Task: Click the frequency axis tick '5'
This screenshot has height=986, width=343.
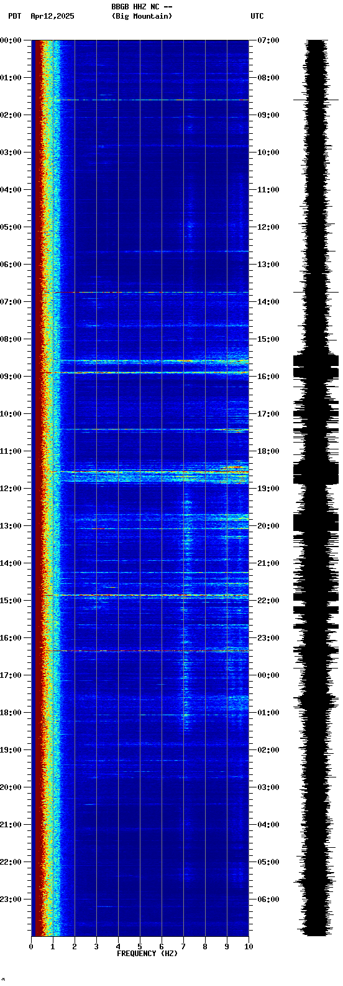Action: [140, 947]
